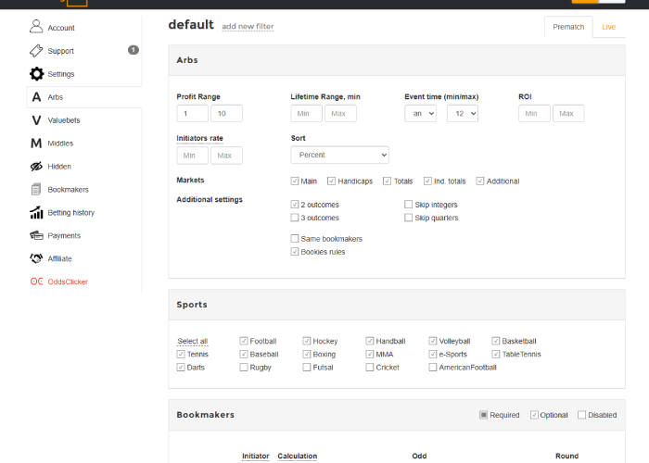Screen dimensions: 649x463
Task: Click the Valuebets V icon
Action: (x=36, y=120)
